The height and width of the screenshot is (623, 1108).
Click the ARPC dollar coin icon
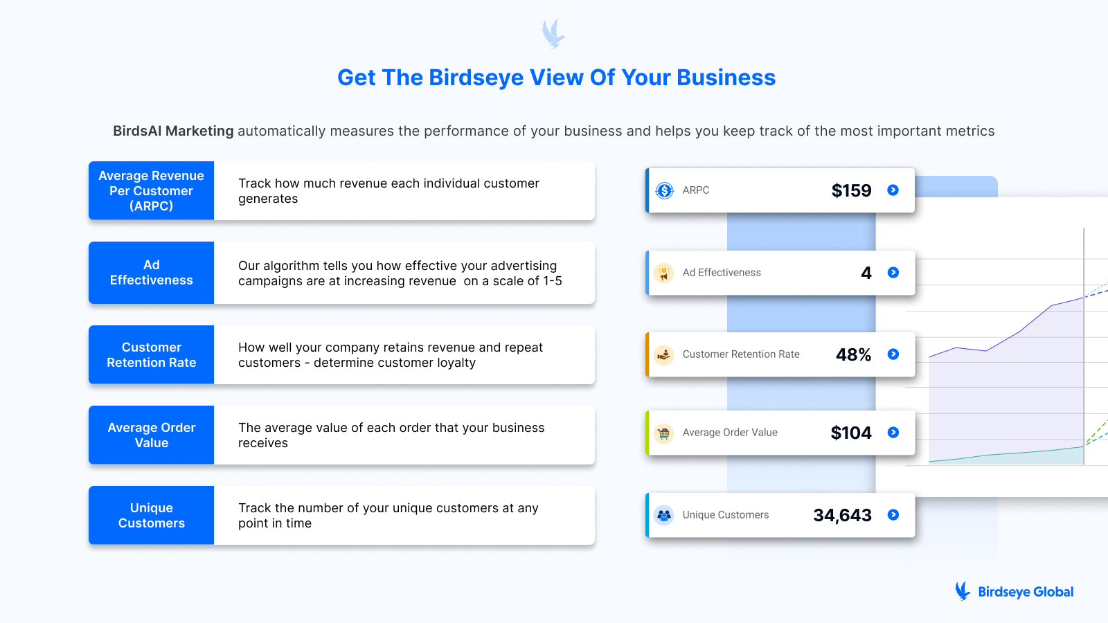click(664, 190)
